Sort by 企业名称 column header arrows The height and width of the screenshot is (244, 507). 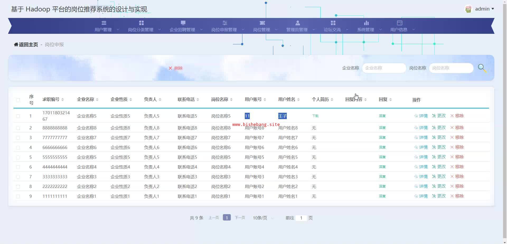coord(97,100)
